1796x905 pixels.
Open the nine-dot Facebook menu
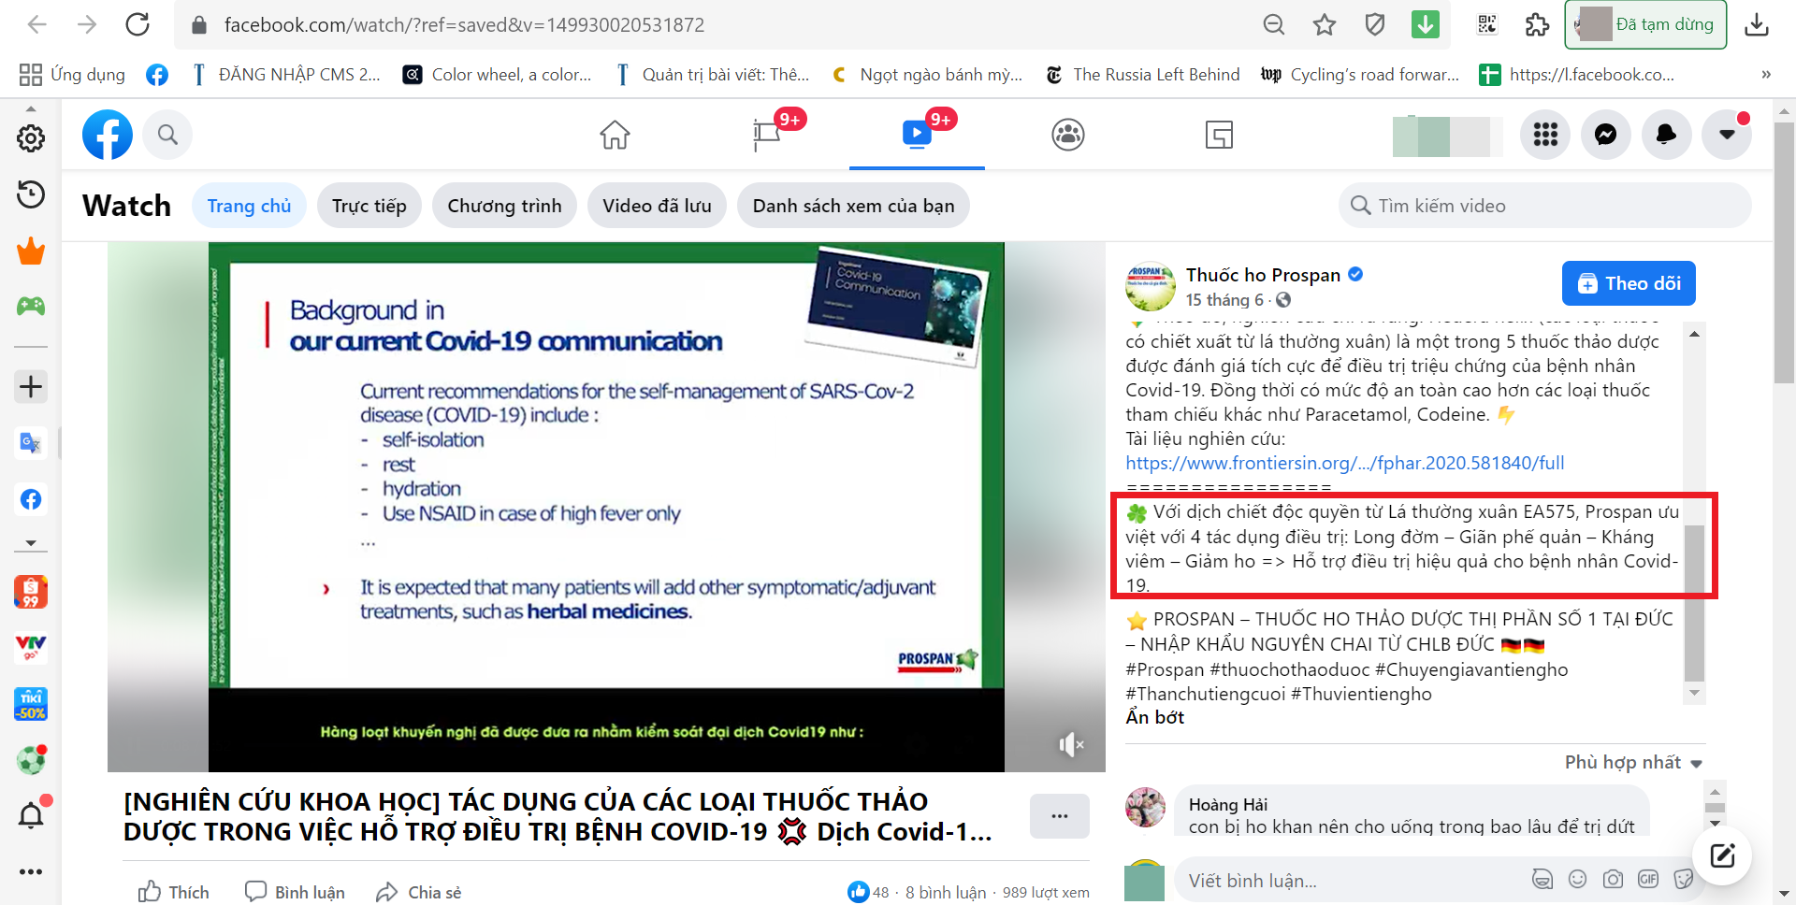1545,135
